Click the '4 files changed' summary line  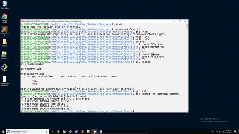(58, 99)
